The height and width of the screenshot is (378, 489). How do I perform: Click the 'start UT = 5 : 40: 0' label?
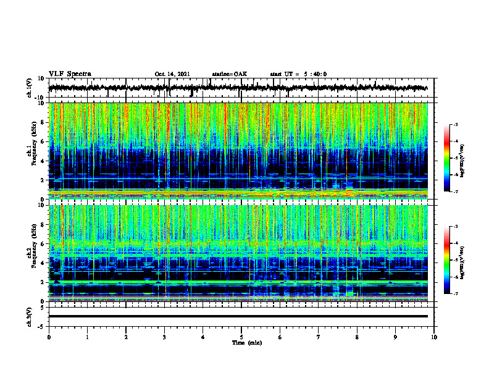298,74
